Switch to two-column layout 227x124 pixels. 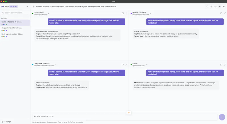pyautogui.click(x=211, y=7)
